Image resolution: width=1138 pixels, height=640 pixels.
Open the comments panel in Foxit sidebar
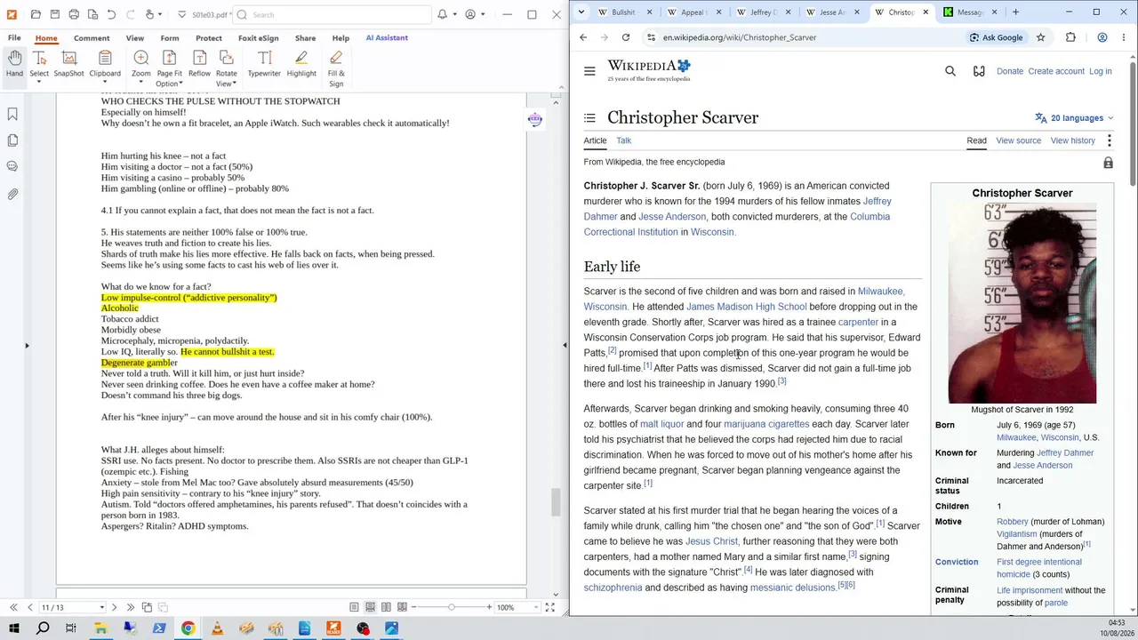click(12, 166)
